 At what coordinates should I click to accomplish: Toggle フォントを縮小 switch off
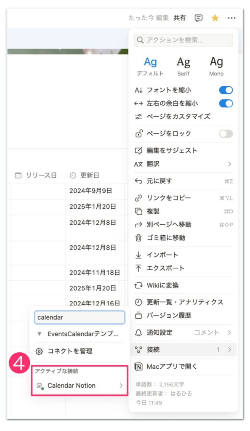226,90
